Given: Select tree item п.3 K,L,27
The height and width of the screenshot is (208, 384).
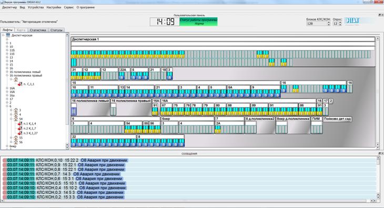Looking at the screenshot, I should [31, 133].
